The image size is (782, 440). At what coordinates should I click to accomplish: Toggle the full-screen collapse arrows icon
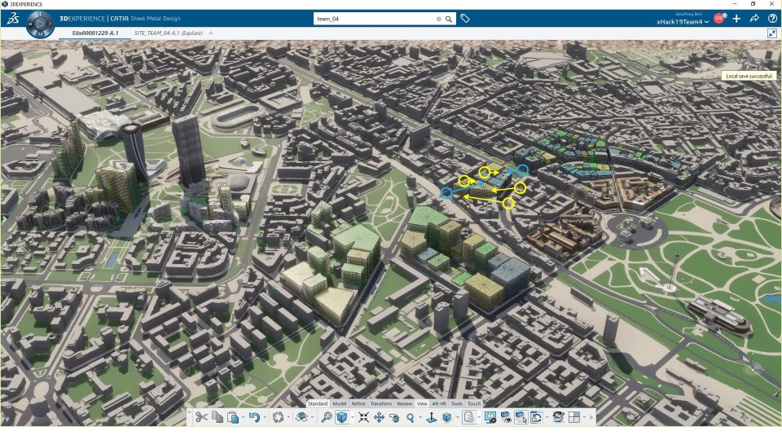point(772,33)
